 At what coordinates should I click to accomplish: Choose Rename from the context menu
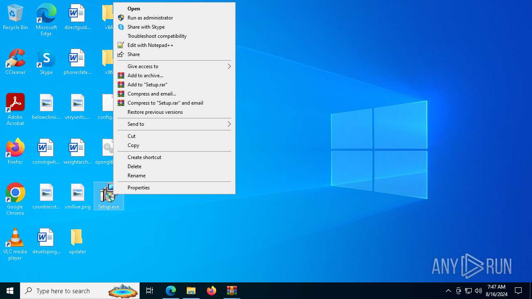tap(175, 176)
